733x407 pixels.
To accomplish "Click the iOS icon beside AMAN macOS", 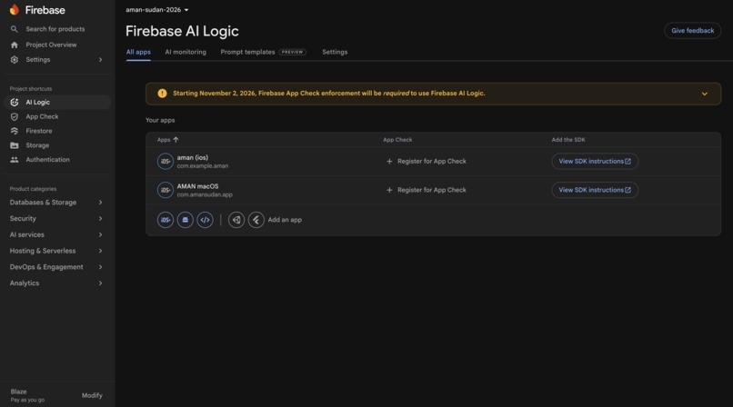I will pos(165,190).
